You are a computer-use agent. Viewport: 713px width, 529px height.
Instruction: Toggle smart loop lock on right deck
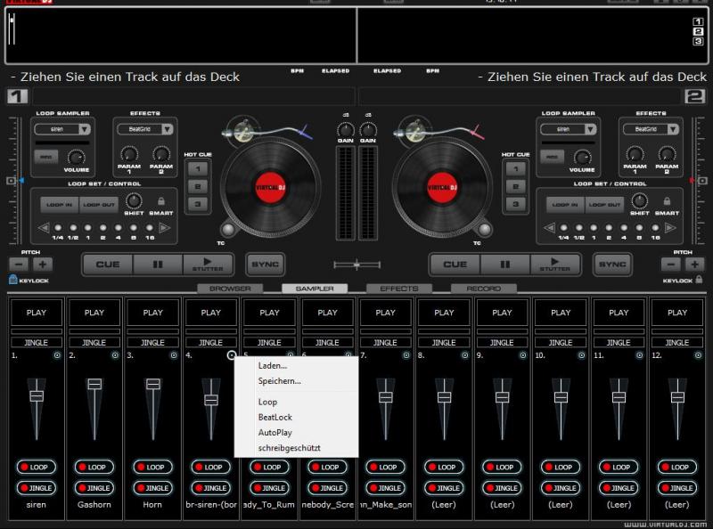pyautogui.click(x=667, y=201)
